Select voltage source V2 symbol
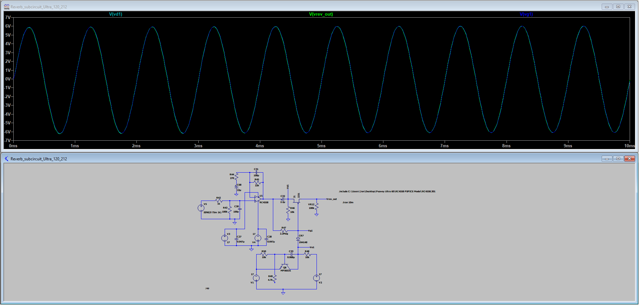639x305 pixels. [x=317, y=278]
